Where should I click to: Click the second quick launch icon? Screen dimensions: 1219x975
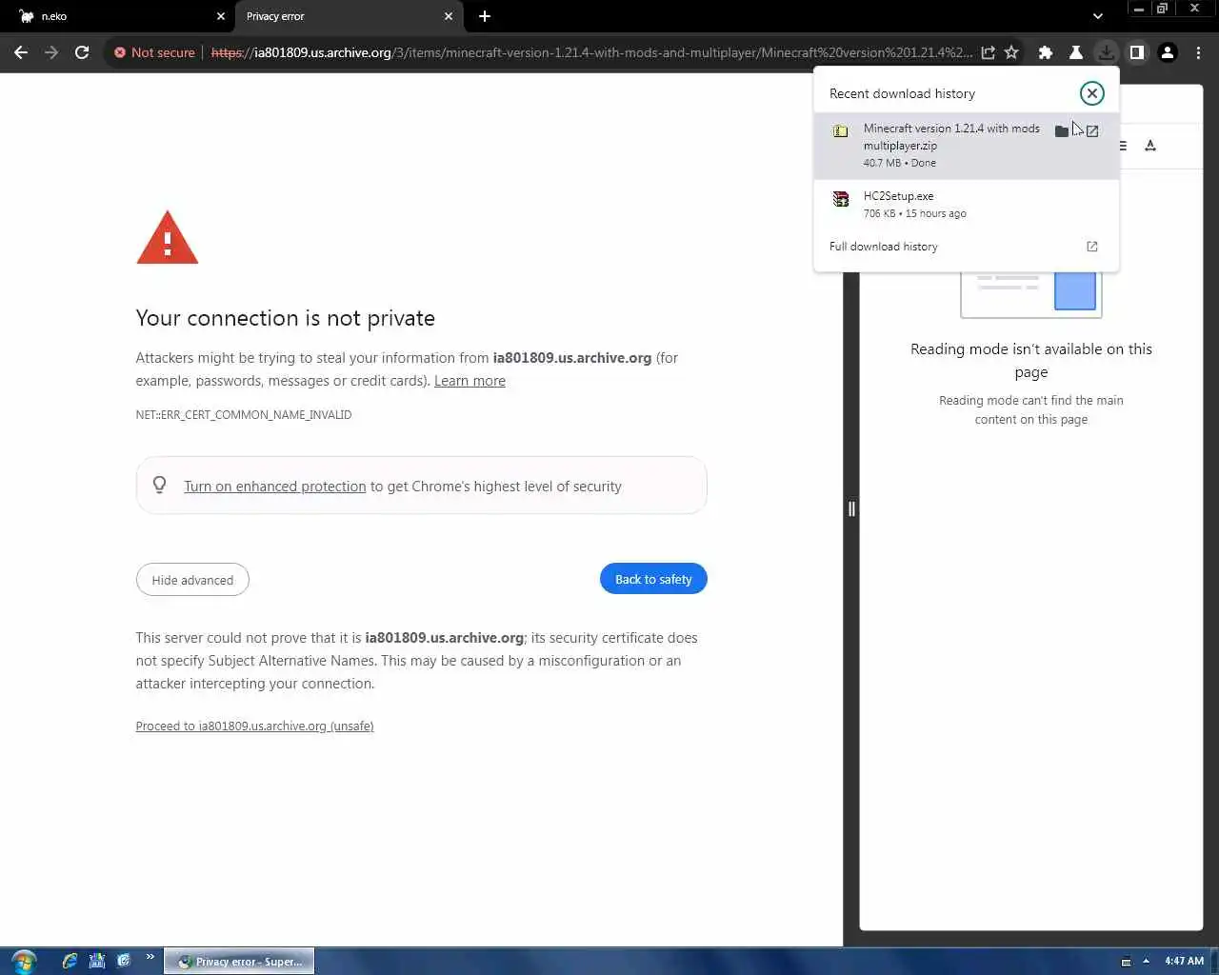tap(96, 961)
